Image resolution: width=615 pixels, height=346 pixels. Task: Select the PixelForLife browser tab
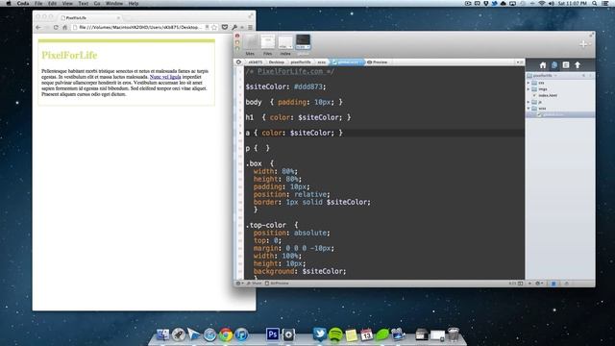click(x=90, y=18)
